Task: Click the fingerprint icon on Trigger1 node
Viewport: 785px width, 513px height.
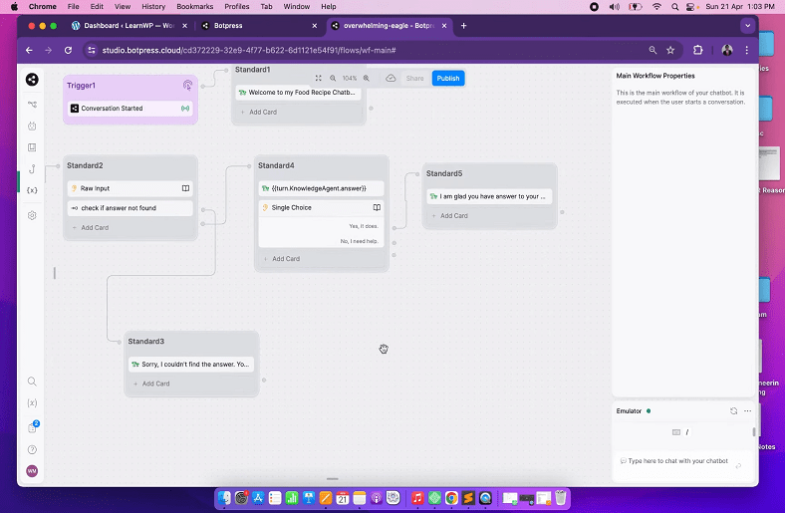Action: coord(187,85)
